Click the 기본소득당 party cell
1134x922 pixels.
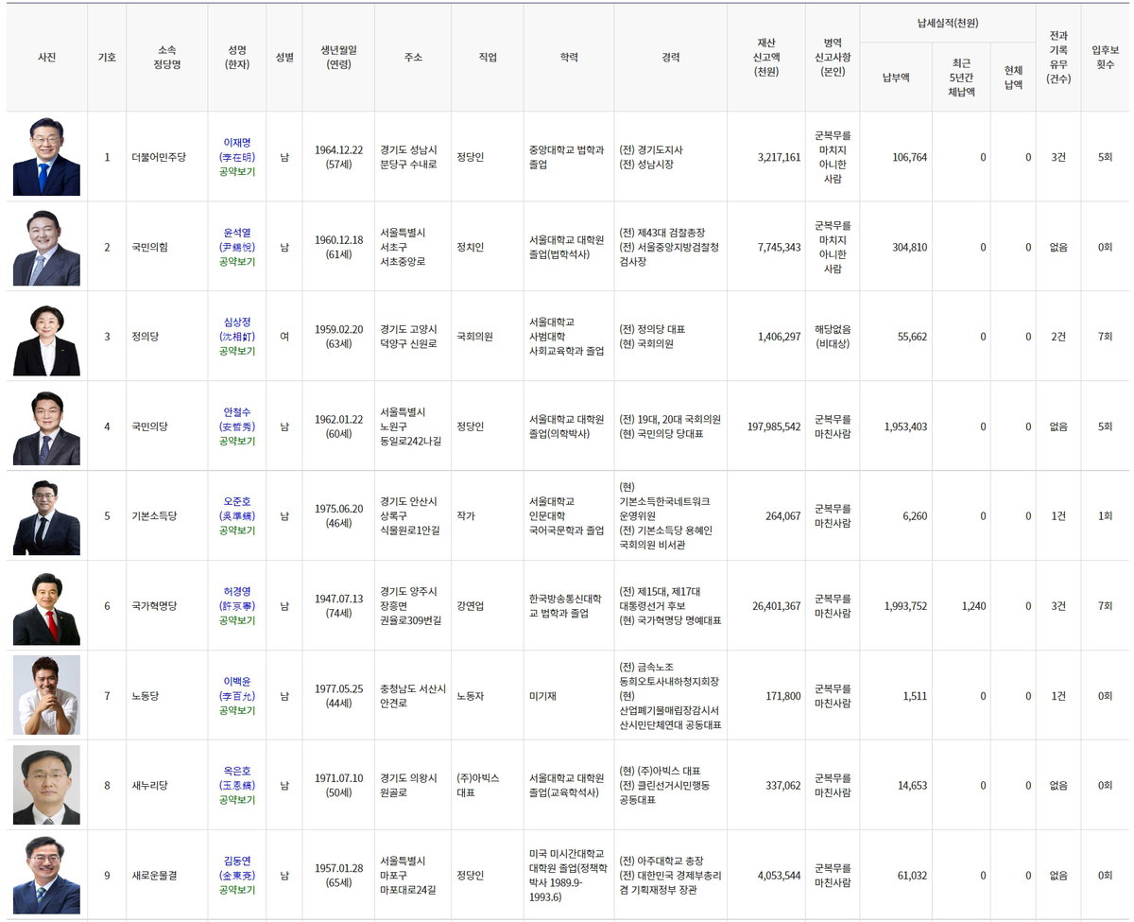click(166, 516)
